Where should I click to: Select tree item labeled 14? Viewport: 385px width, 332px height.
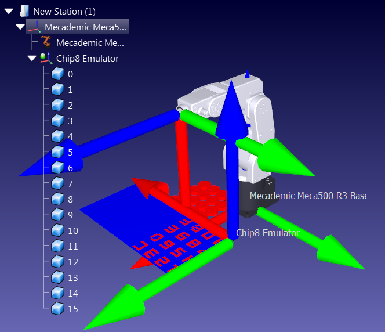coord(73,293)
